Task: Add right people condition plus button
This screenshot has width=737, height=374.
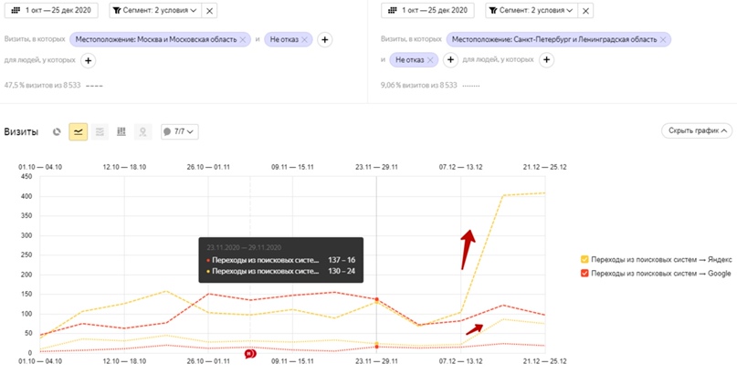Action: tap(546, 60)
